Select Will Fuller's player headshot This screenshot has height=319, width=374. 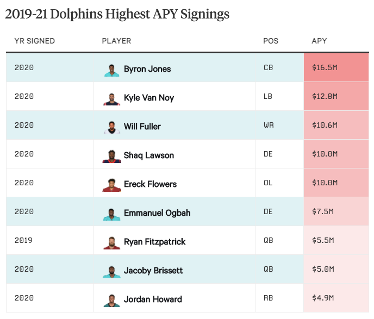(111, 127)
